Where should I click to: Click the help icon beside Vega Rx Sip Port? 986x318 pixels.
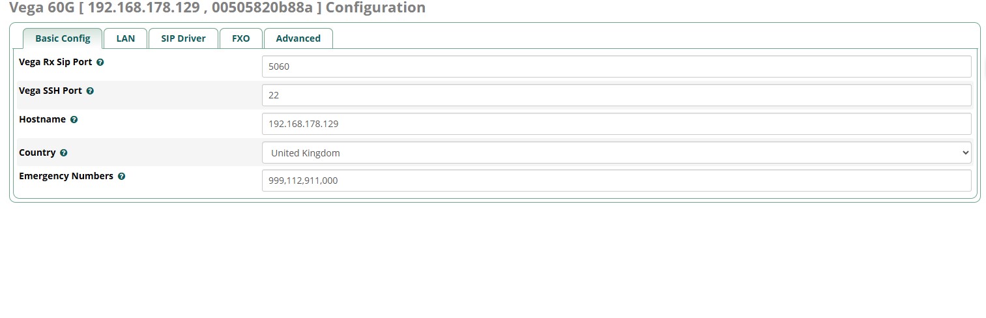[100, 63]
